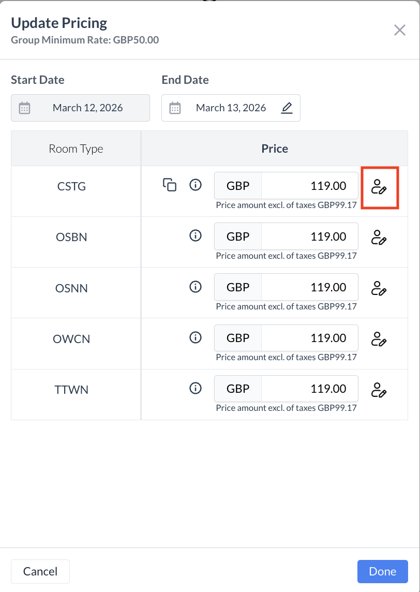This screenshot has height=592, width=420.
Task: Click the info icon in the TTWN row
Action: coord(196,388)
